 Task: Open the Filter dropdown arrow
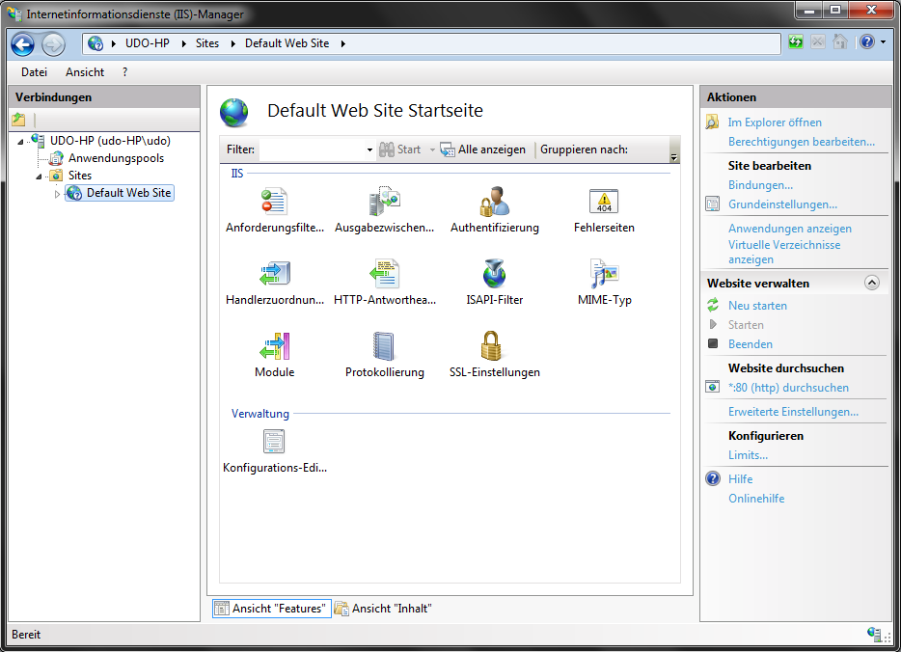point(369,150)
